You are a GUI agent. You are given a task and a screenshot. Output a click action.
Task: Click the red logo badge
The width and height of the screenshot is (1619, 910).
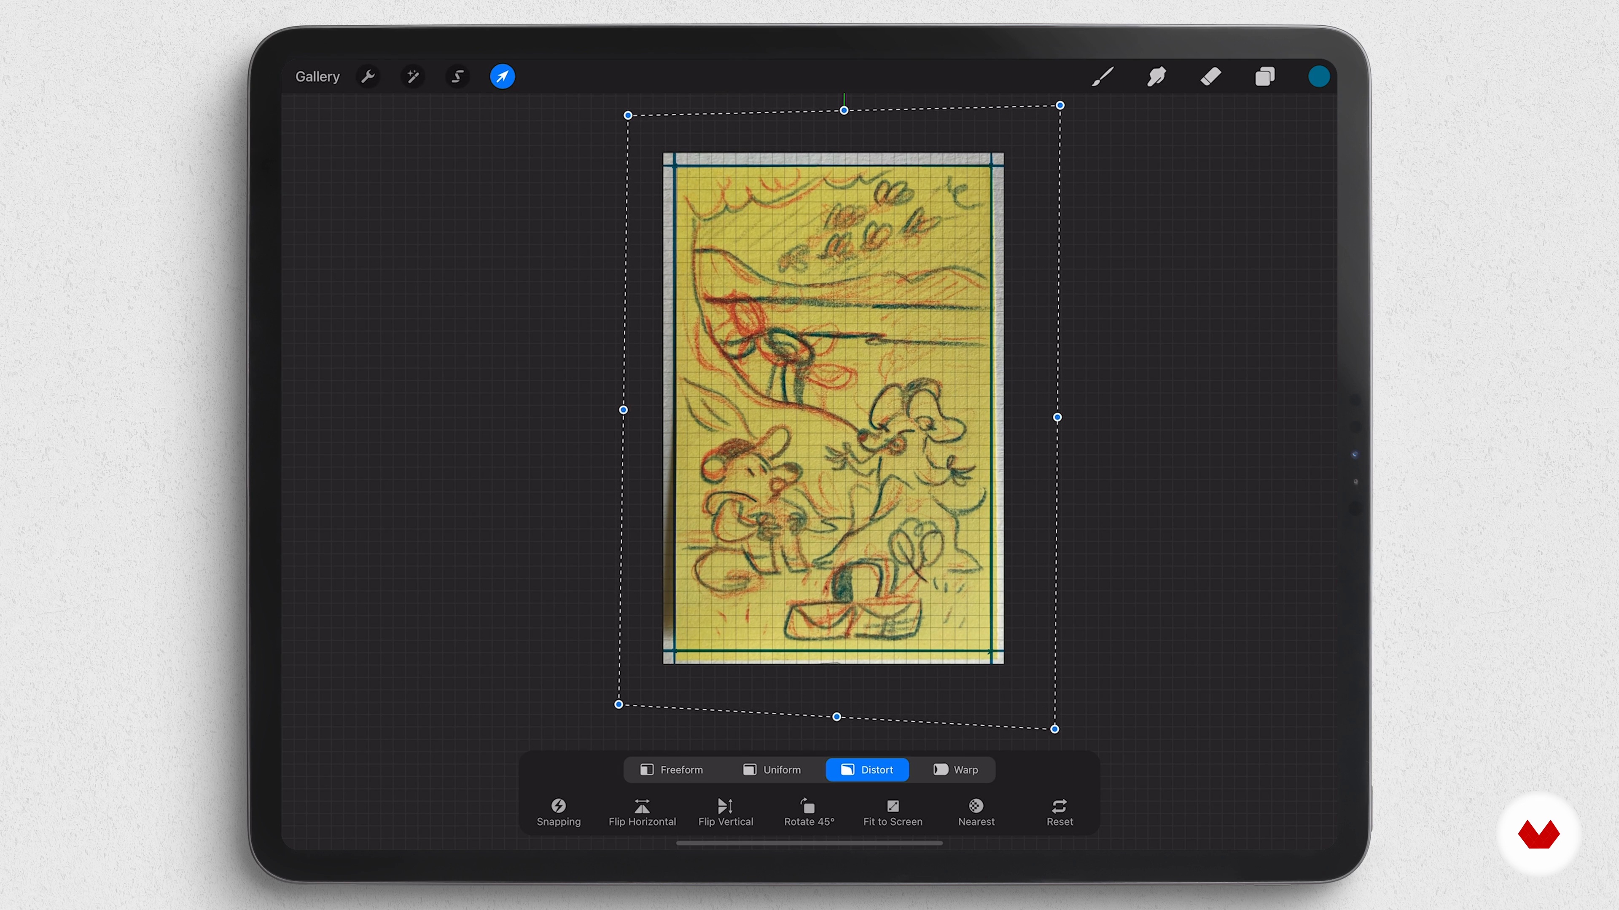click(x=1538, y=834)
